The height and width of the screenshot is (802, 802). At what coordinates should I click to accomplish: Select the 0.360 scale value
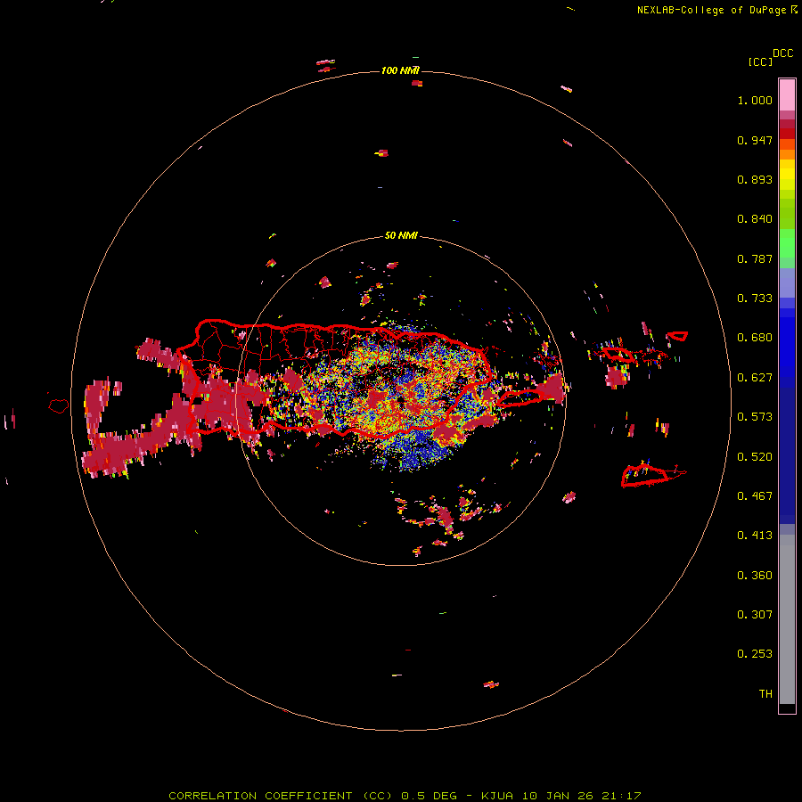tap(755, 576)
